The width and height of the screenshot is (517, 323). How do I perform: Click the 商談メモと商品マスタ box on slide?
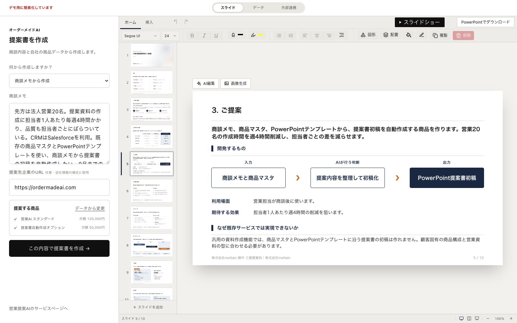248,178
